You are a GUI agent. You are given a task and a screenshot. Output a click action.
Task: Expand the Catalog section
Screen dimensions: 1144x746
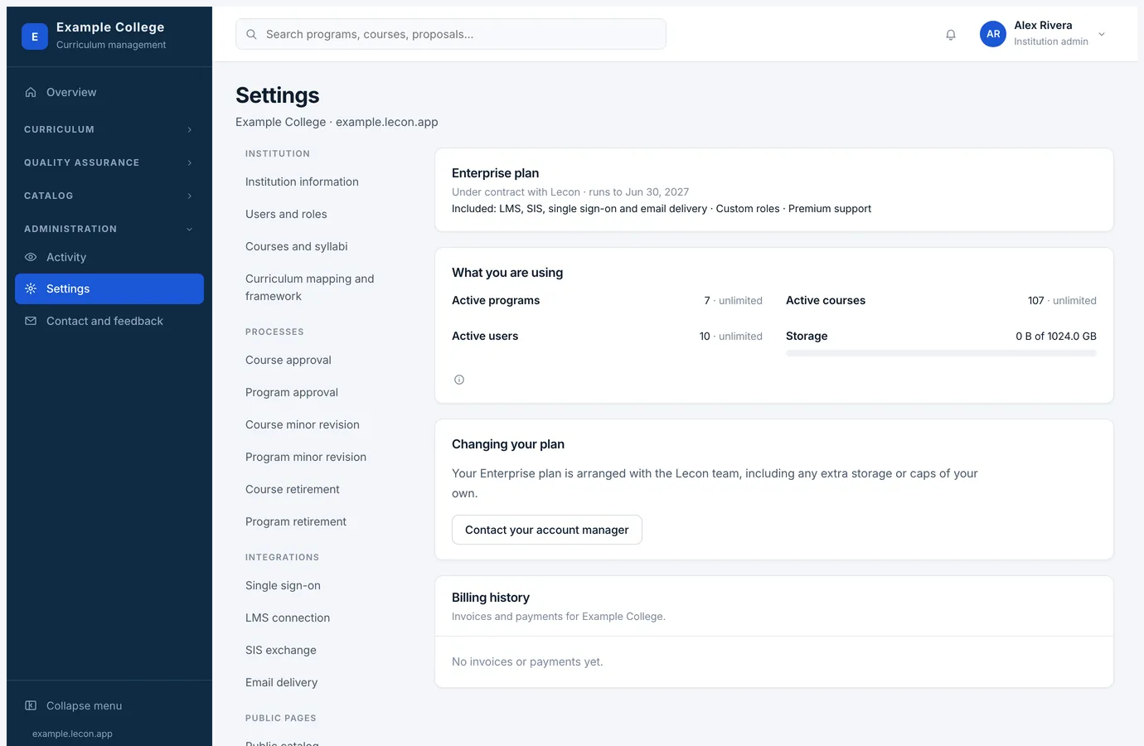109,196
